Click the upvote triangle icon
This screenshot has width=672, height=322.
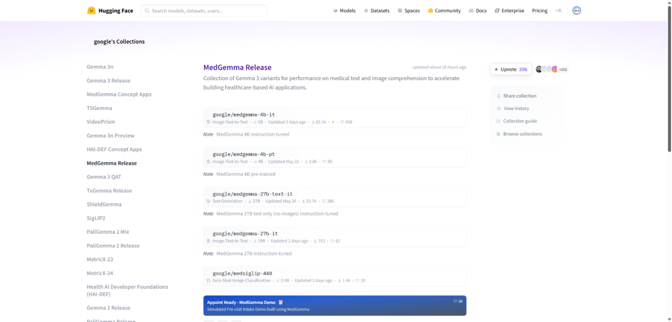(497, 69)
